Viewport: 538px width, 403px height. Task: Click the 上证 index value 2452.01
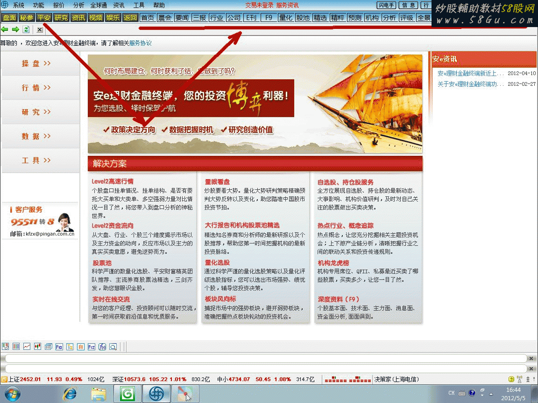pos(30,379)
